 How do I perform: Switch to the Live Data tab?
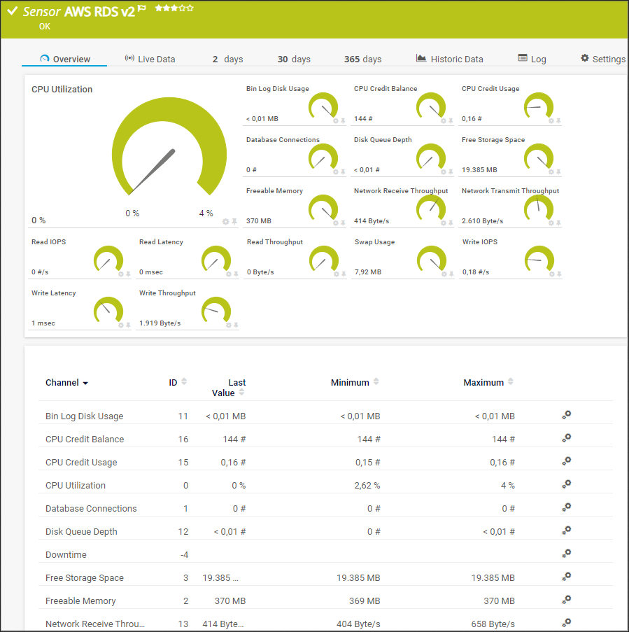coord(150,59)
